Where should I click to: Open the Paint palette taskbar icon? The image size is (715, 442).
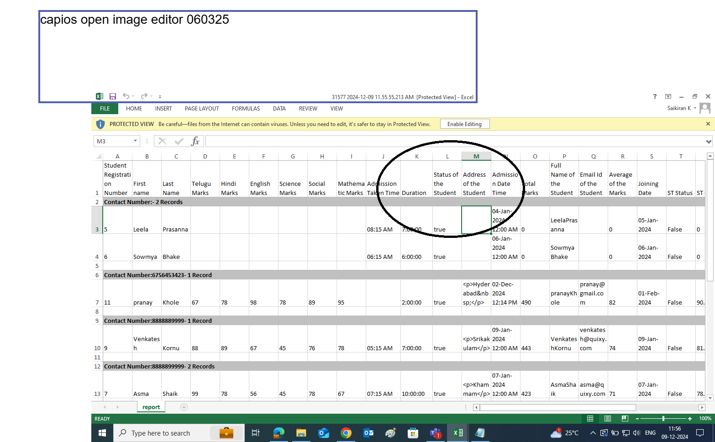point(390,433)
